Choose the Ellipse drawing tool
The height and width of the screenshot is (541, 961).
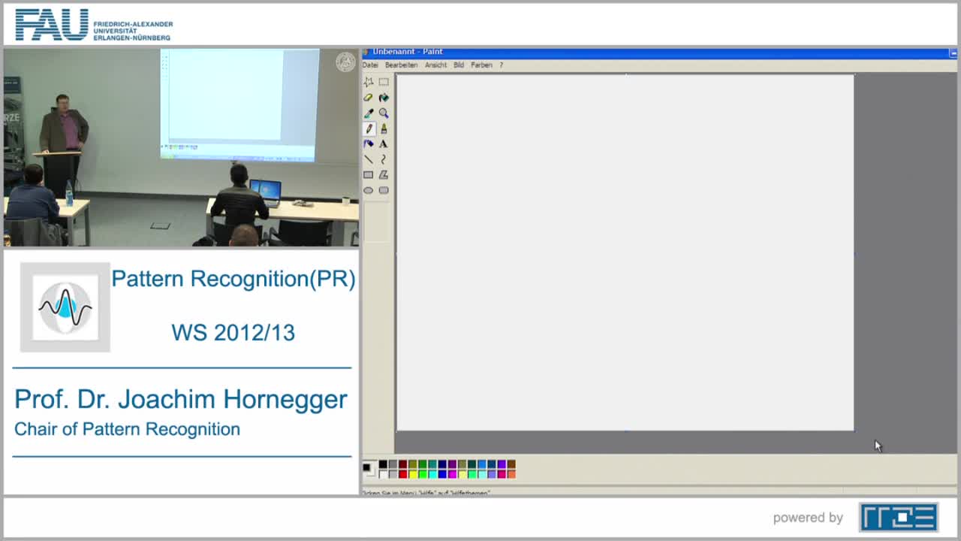[369, 189]
